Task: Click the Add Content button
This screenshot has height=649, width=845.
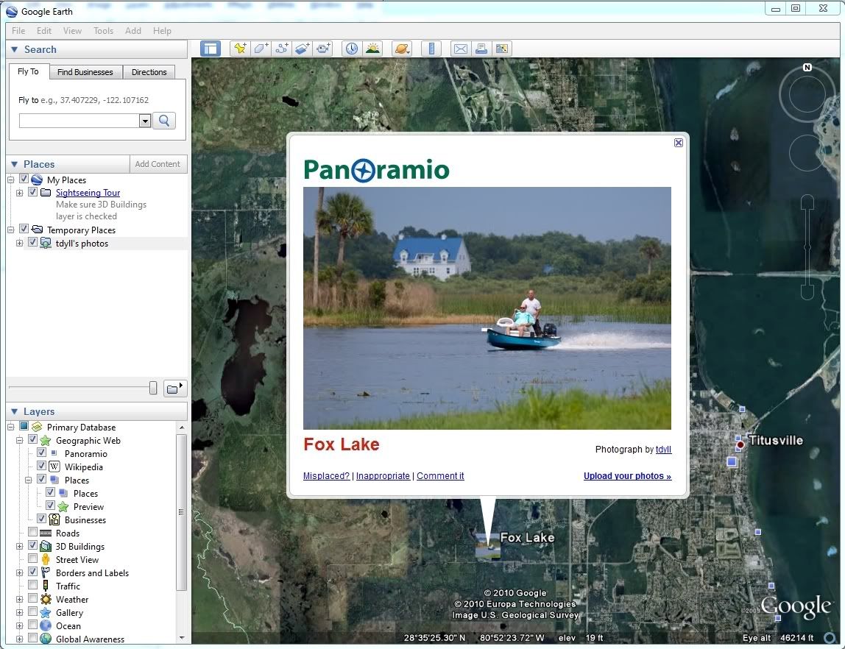Action: coord(158,164)
